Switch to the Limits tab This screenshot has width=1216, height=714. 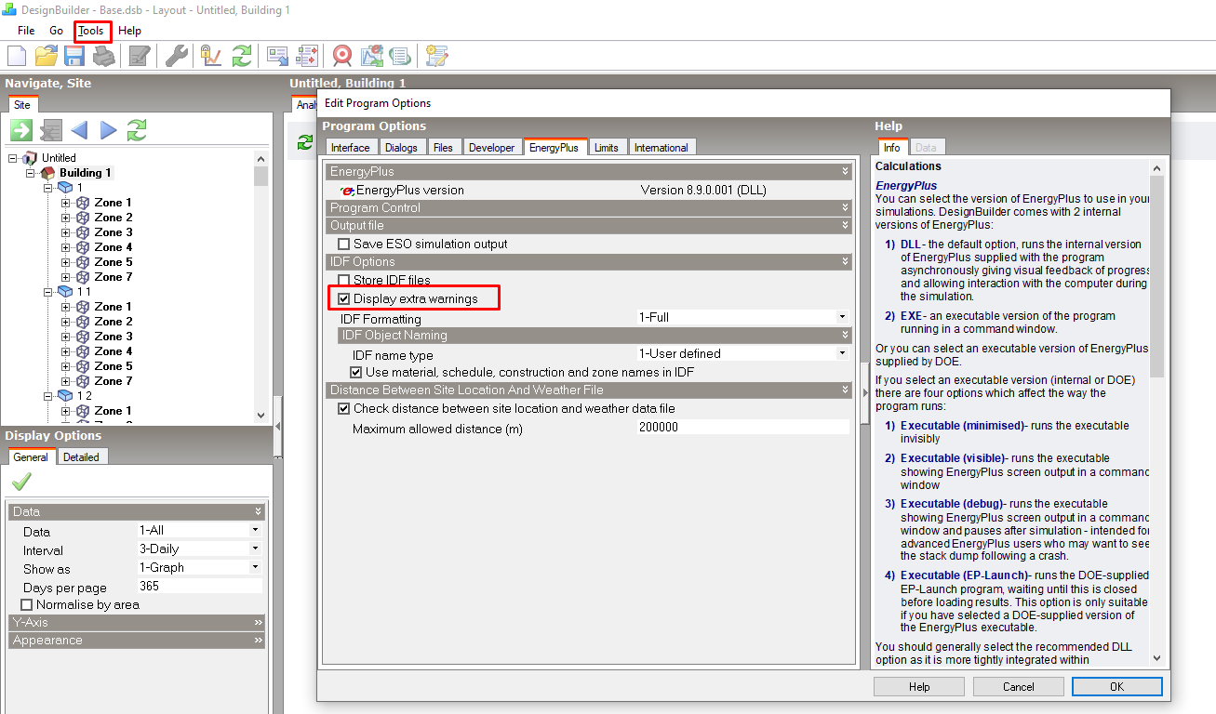(x=606, y=147)
